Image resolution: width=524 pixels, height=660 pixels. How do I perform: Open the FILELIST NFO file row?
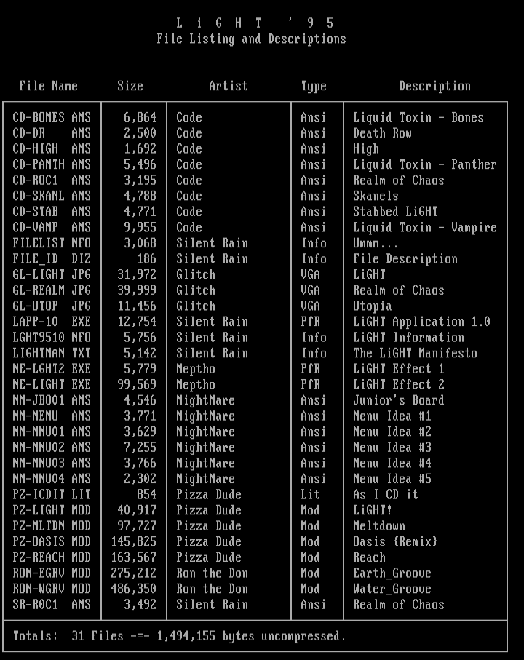click(x=52, y=243)
